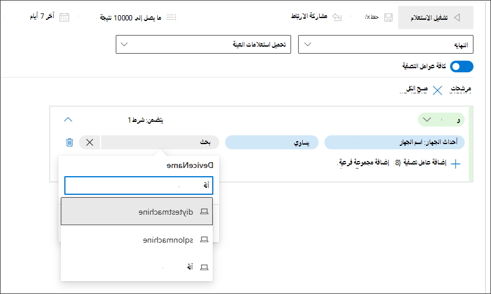Click the Filters label link

[x=461, y=89]
